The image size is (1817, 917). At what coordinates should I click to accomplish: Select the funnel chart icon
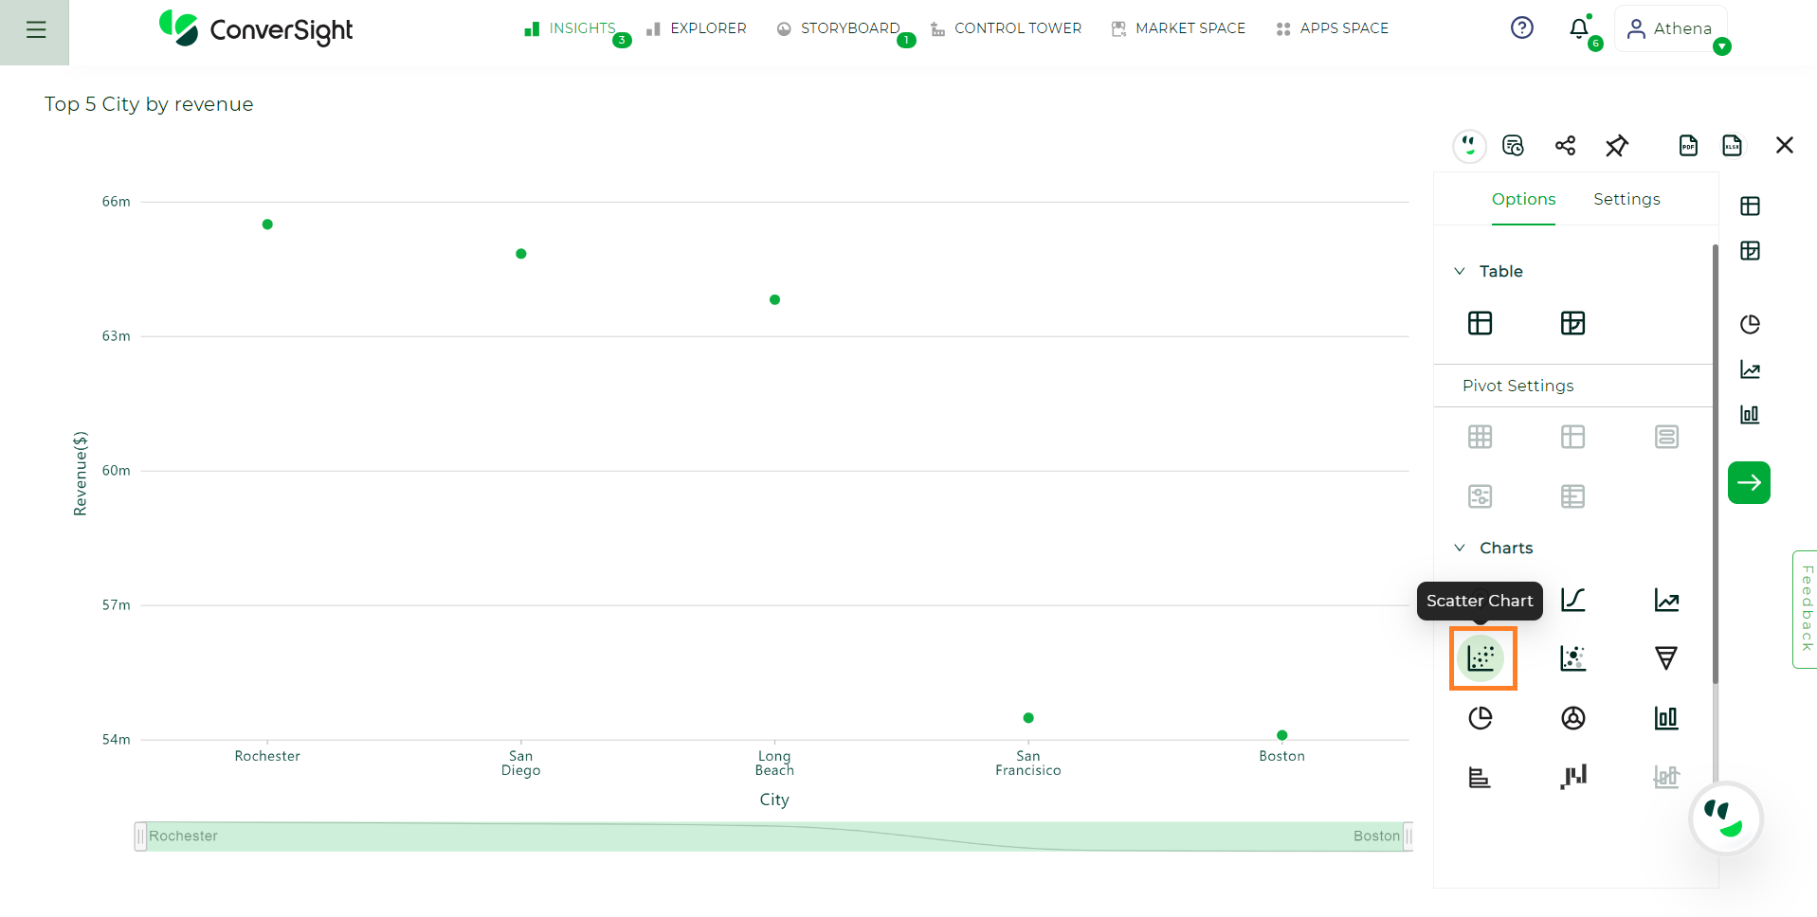(x=1666, y=658)
